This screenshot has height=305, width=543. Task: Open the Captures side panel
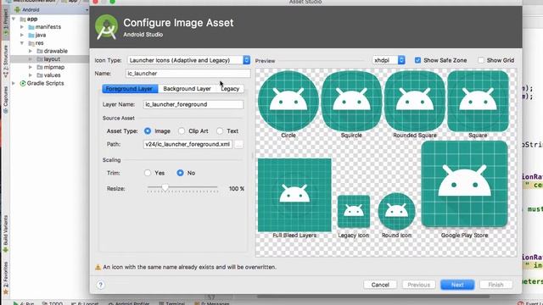(x=6, y=100)
